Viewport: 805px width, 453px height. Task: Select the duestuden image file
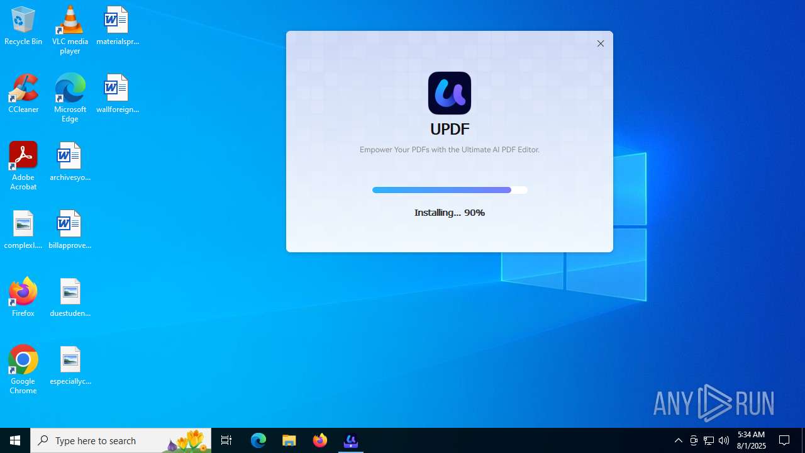(70, 298)
